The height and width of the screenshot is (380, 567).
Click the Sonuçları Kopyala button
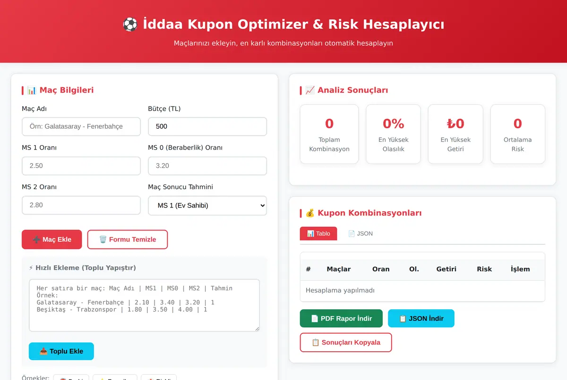click(346, 342)
